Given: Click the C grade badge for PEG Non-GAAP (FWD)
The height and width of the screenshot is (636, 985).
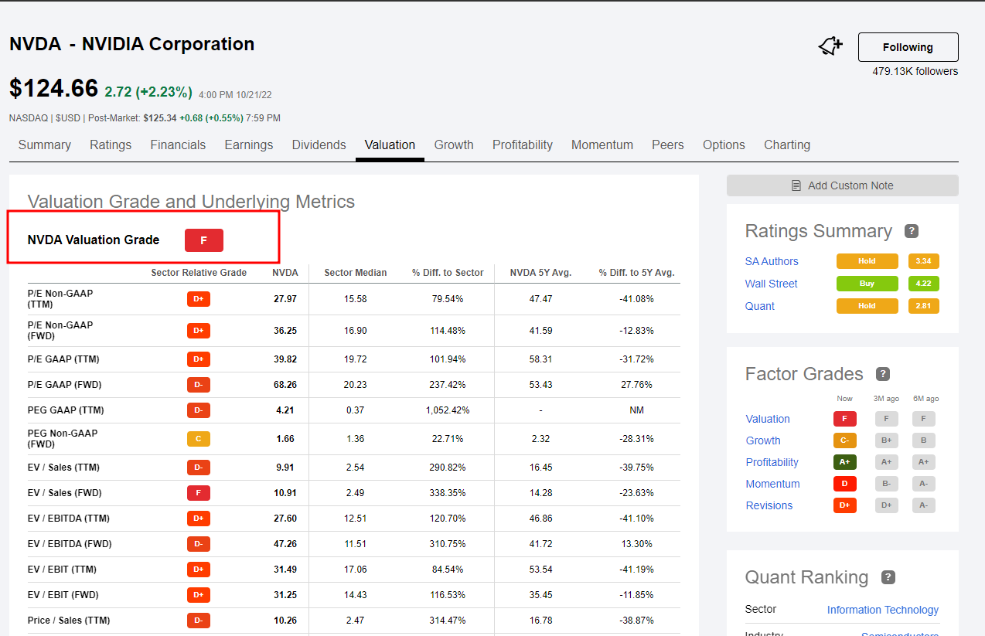Looking at the screenshot, I should [x=199, y=439].
